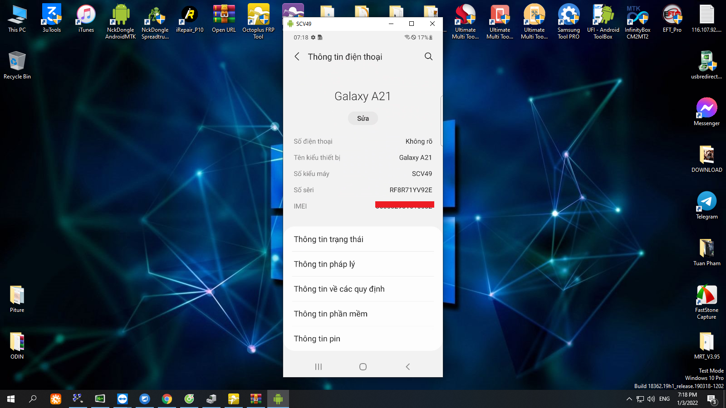The width and height of the screenshot is (726, 408).
Task: Click the Số điện thoại value Không rõ
Action: click(x=419, y=141)
